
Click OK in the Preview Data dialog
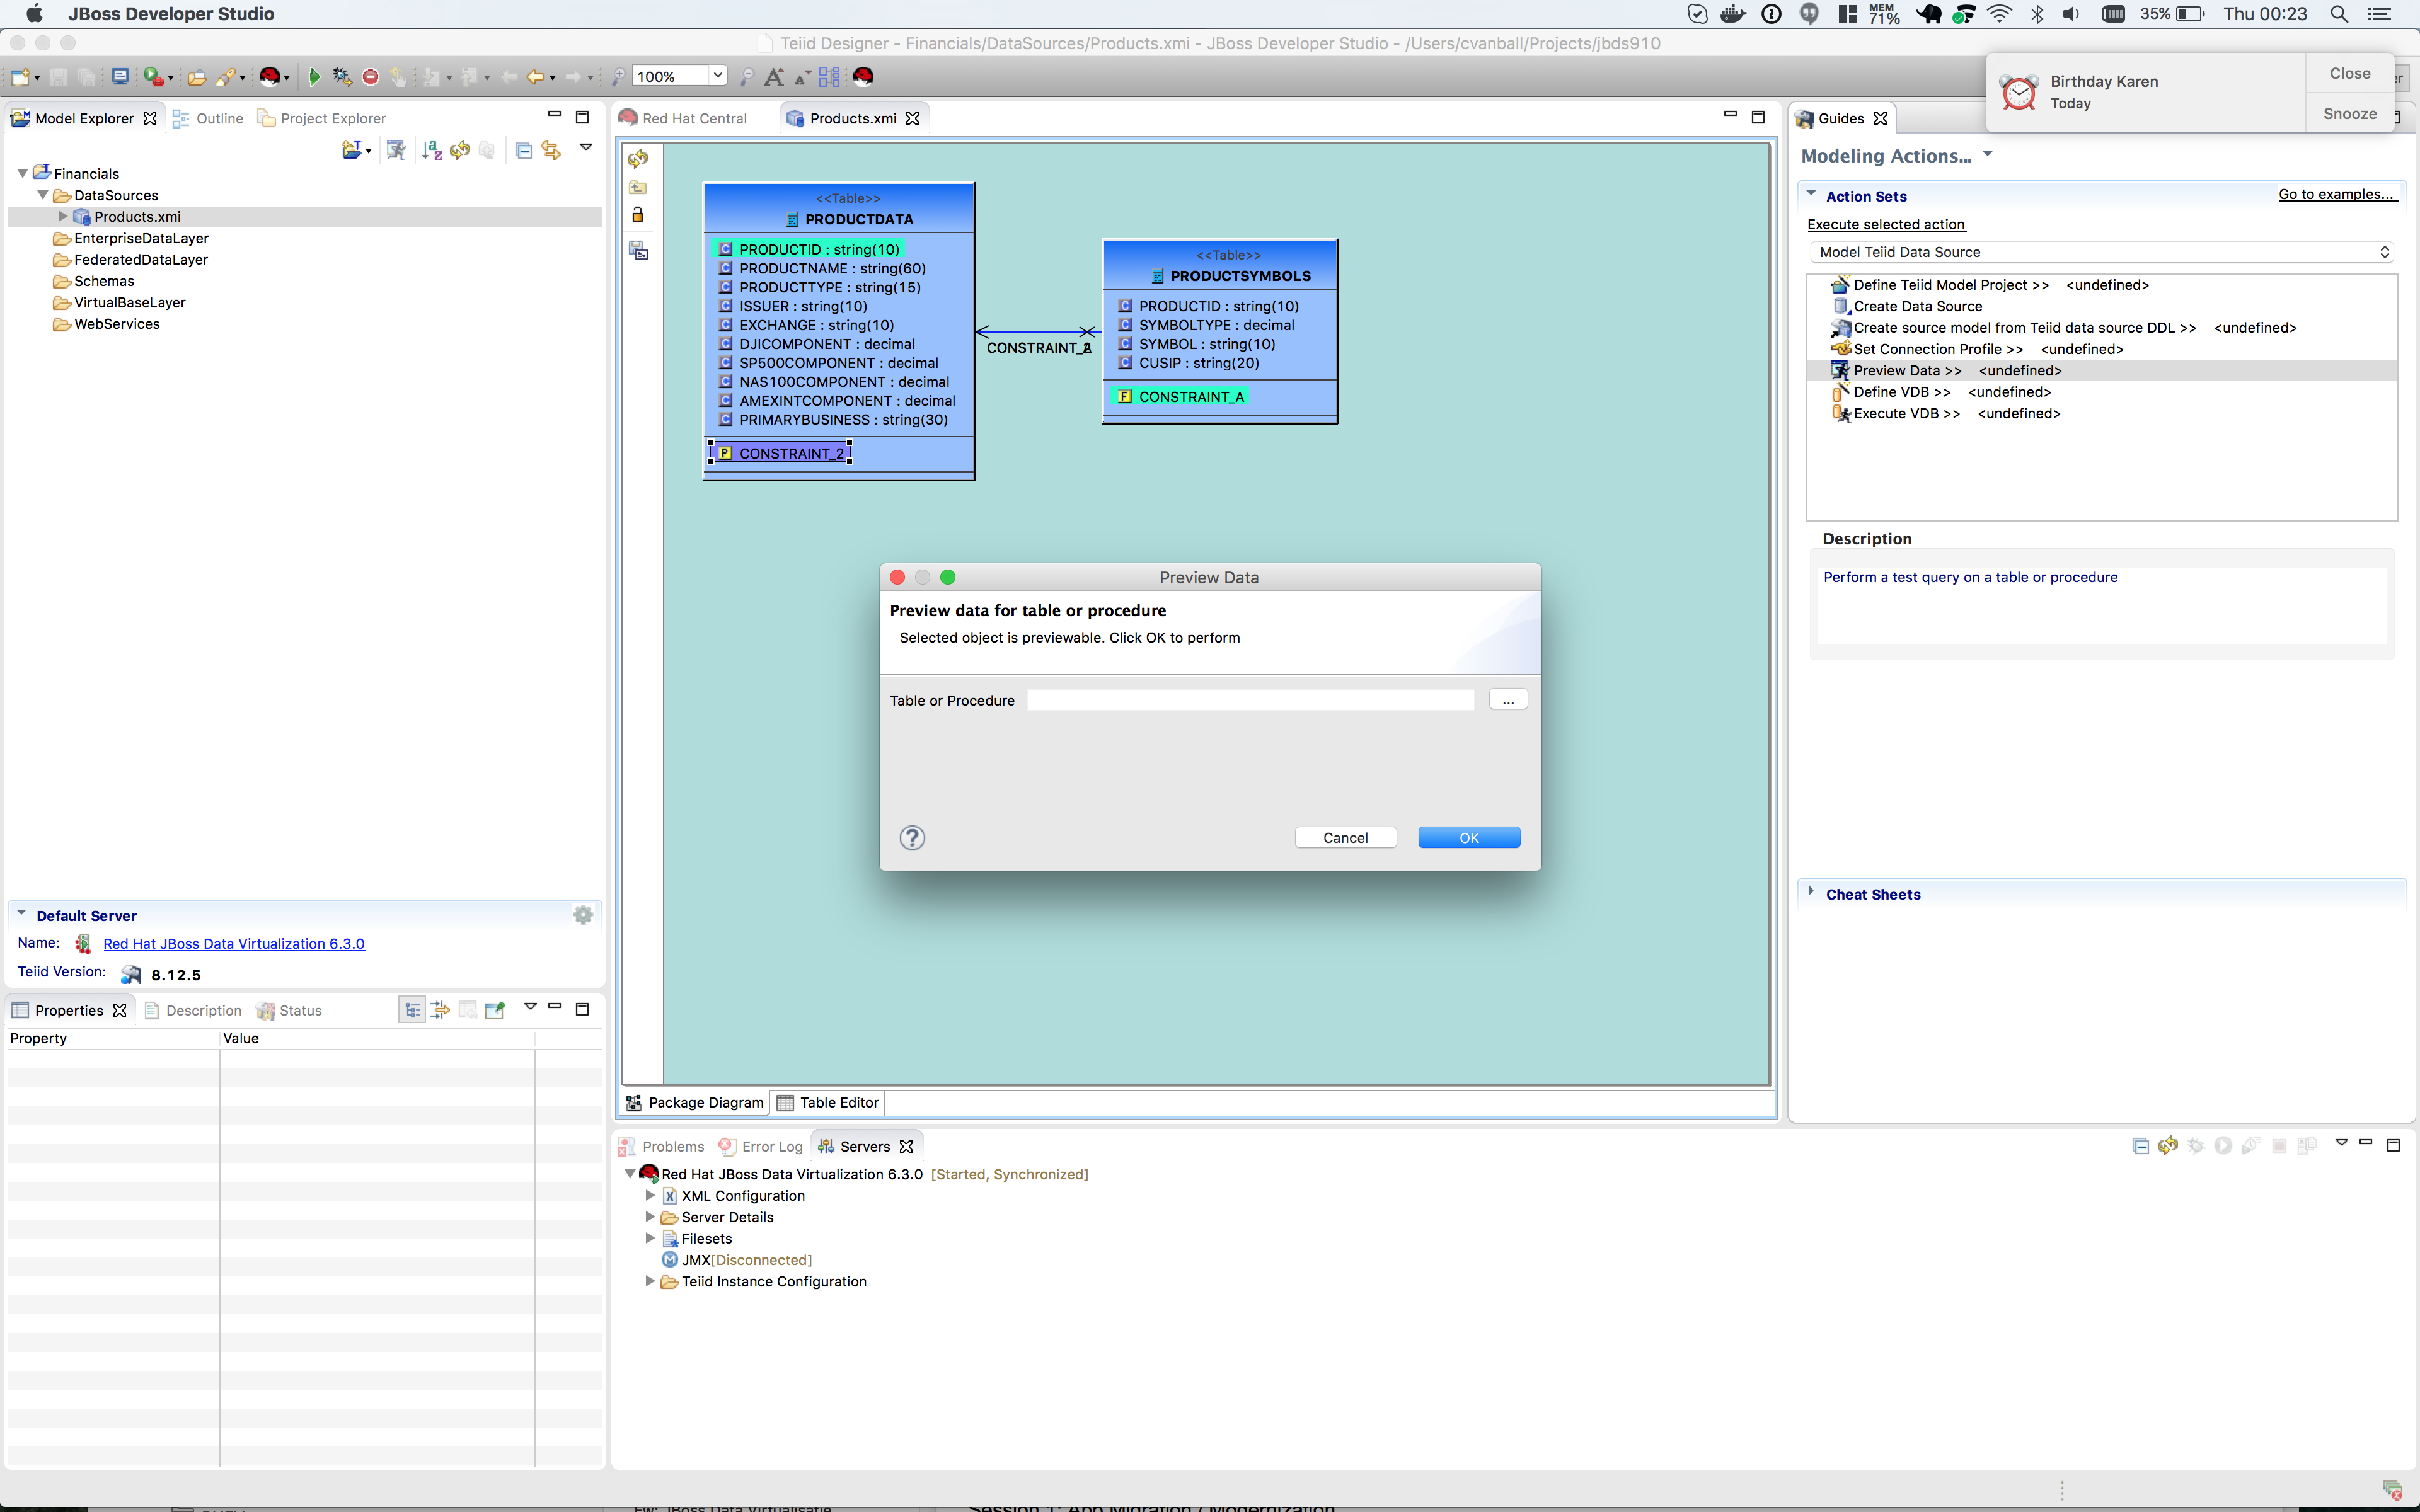(1468, 838)
